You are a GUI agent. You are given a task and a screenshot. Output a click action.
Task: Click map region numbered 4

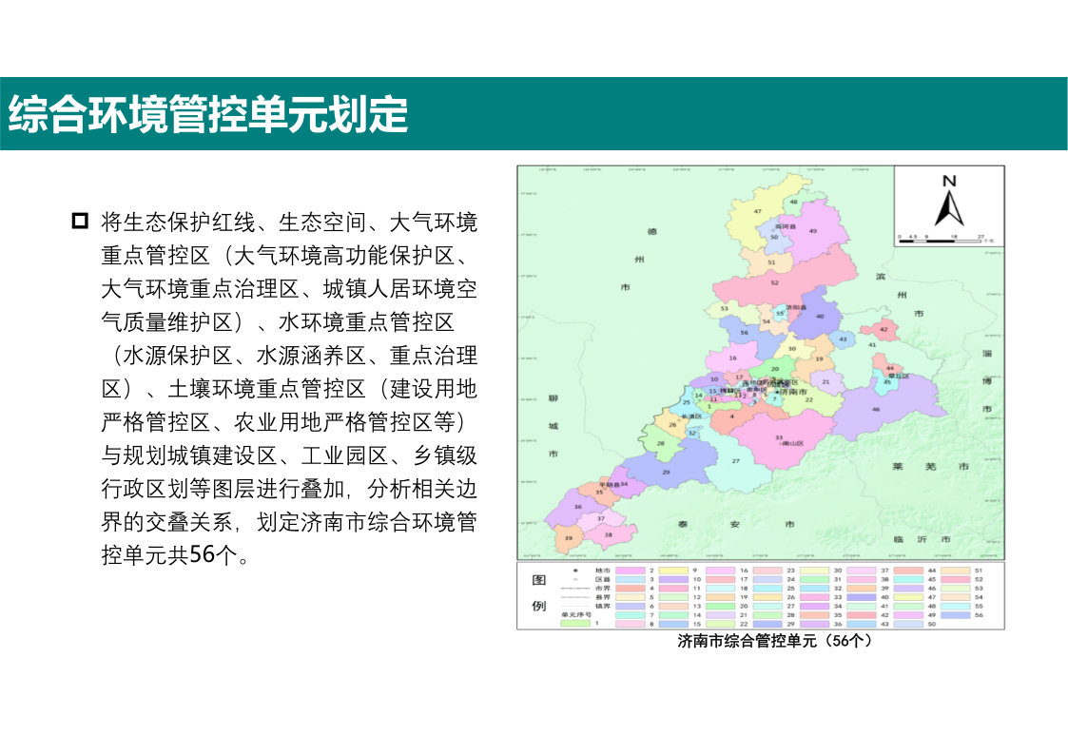point(732,416)
